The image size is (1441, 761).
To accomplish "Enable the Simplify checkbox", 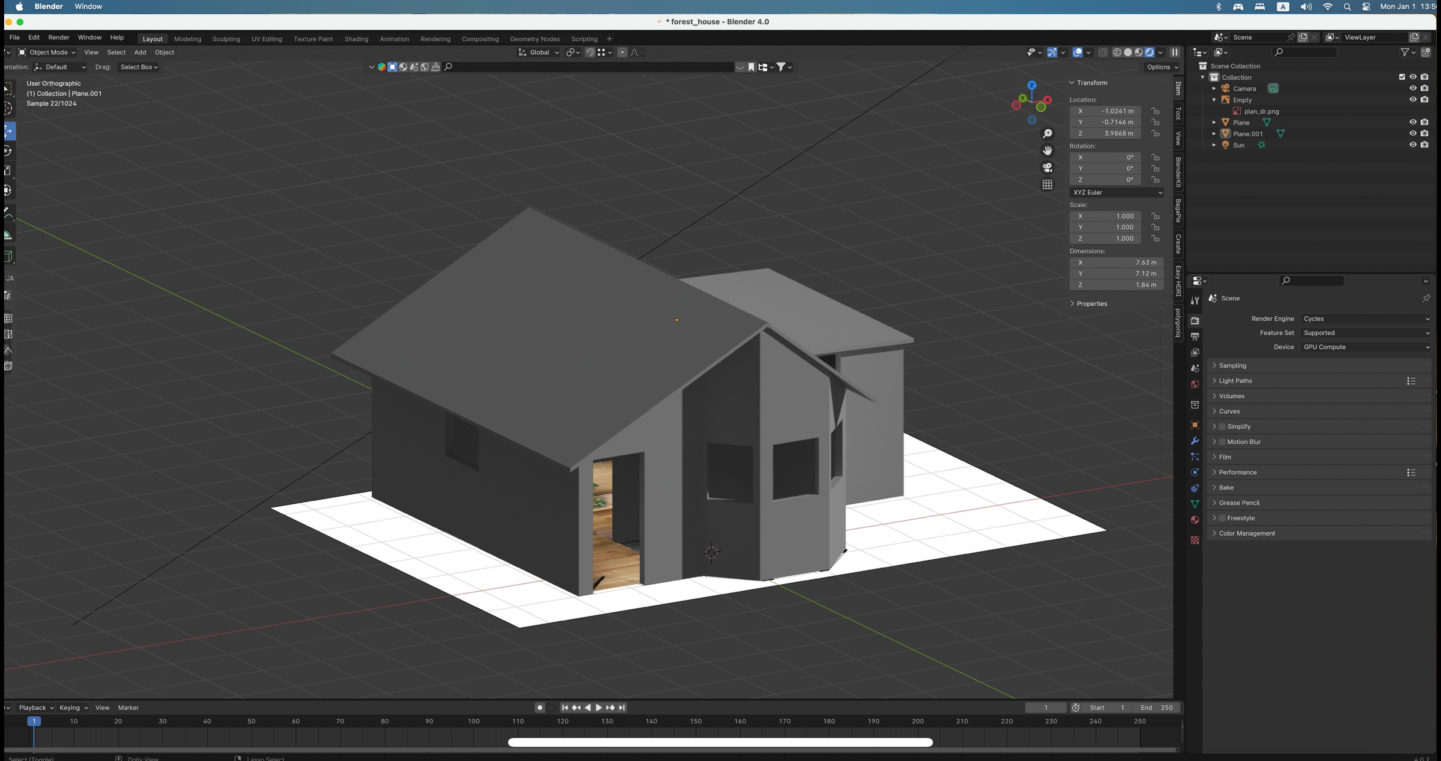I will tap(1222, 427).
